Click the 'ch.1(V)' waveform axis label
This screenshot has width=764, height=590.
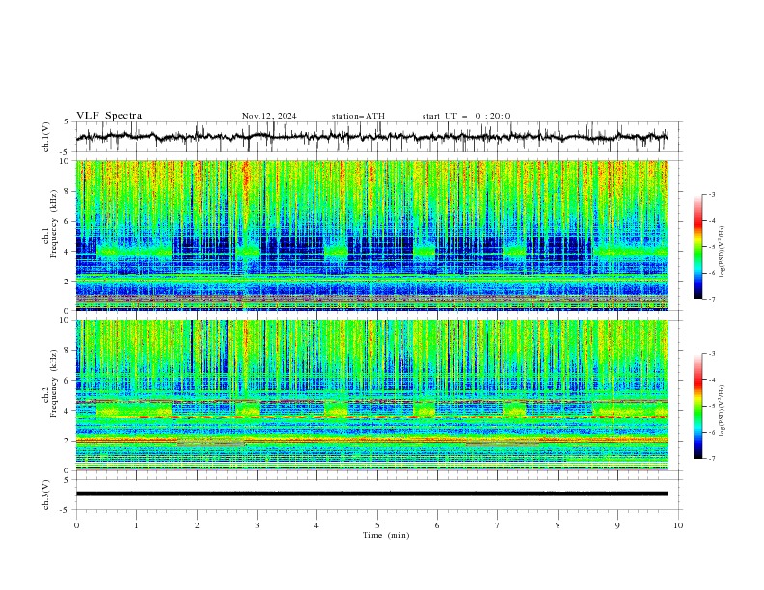(46, 137)
